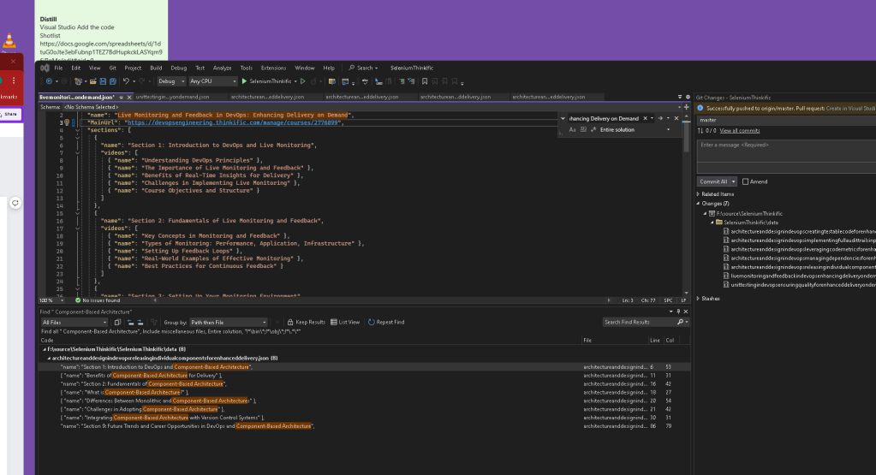Image resolution: width=876 pixels, height=475 pixels.
Task: Close the Find results panel
Action: point(686,312)
